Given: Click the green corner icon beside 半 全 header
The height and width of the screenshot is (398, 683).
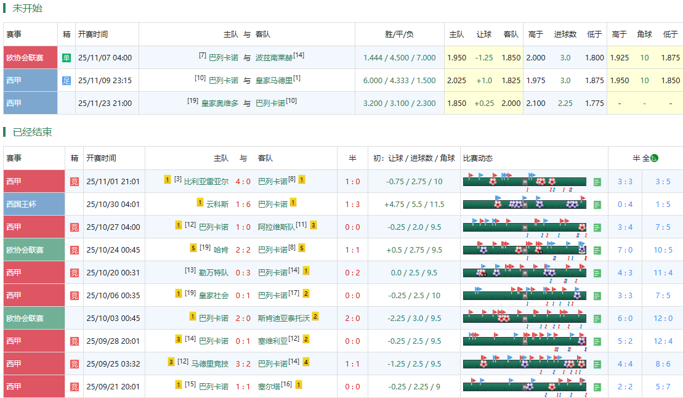Looking at the screenshot, I should (654, 158).
